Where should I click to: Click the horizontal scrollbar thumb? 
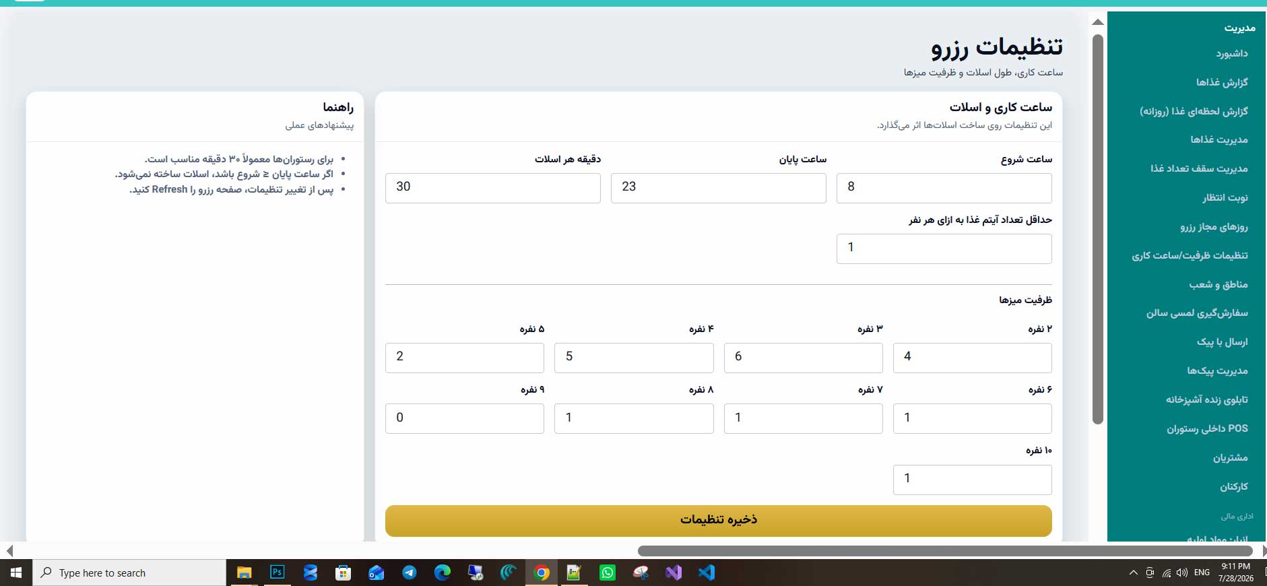point(945,551)
